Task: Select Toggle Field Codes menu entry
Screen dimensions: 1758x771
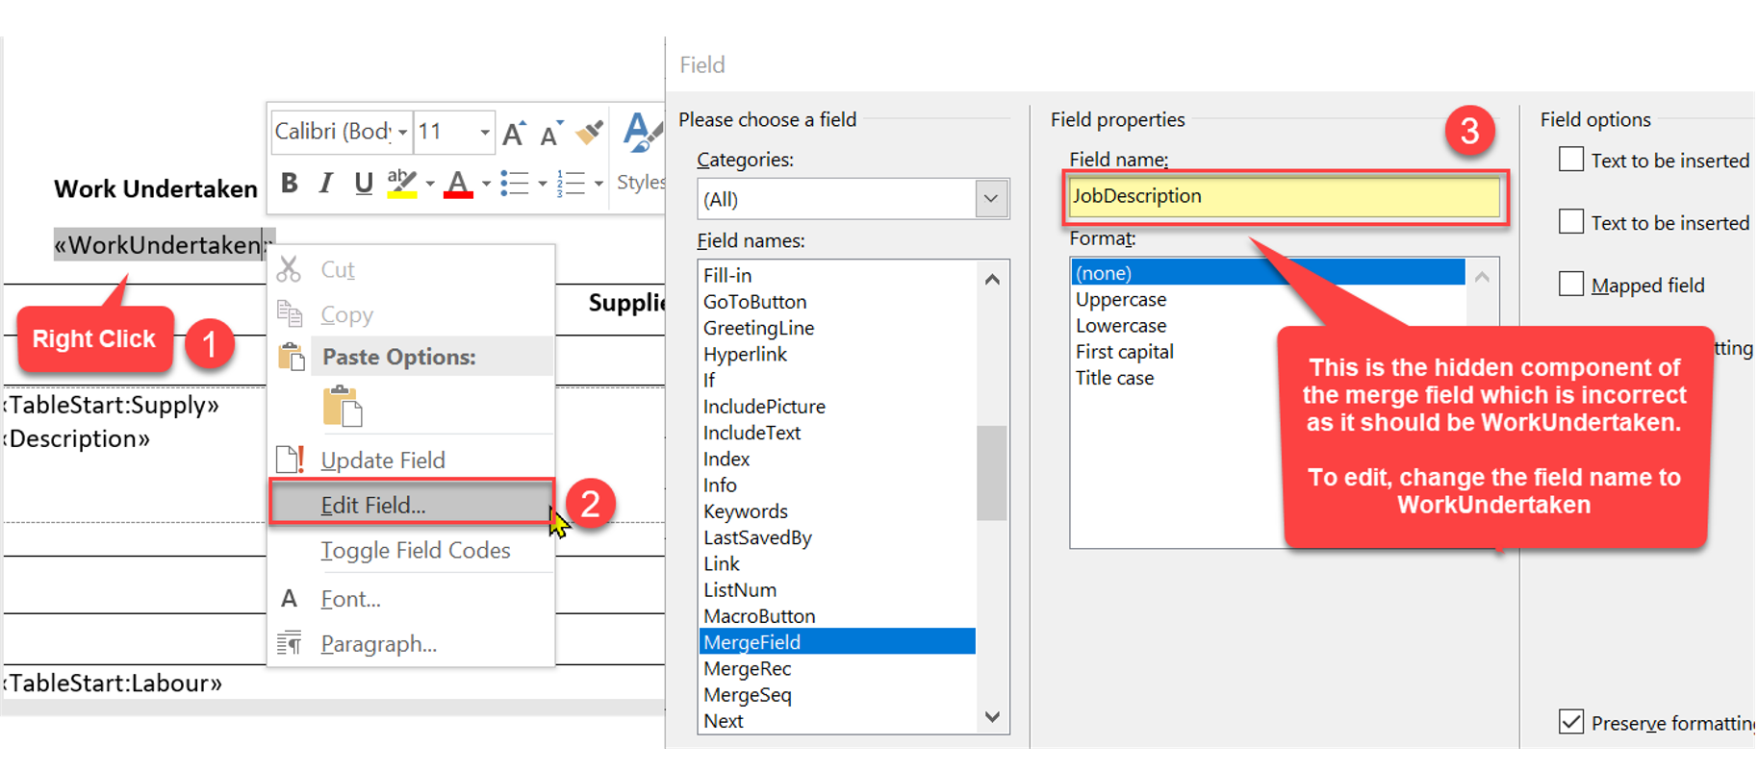Action: pyautogui.click(x=415, y=550)
